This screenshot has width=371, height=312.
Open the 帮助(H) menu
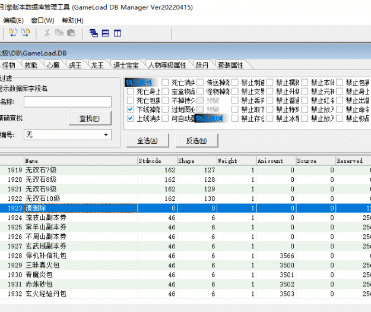(x=72, y=20)
